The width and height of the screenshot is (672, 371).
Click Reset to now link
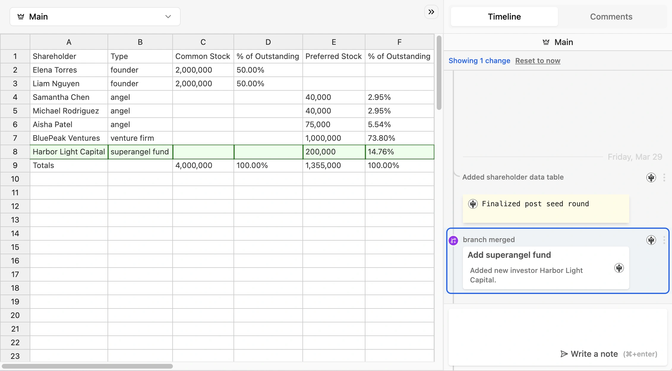537,61
